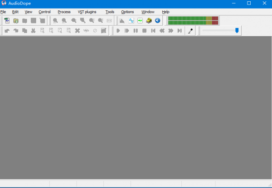Viewport: 272px width, 188px height.
Task: Open the Control menu
Action: (44, 12)
